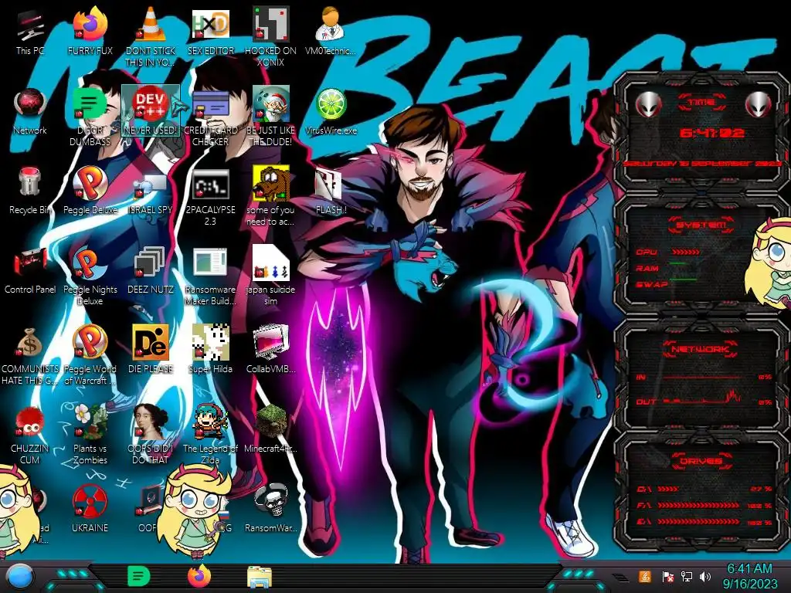Open the green notes app in taskbar
This screenshot has width=791, height=593.
(138, 576)
